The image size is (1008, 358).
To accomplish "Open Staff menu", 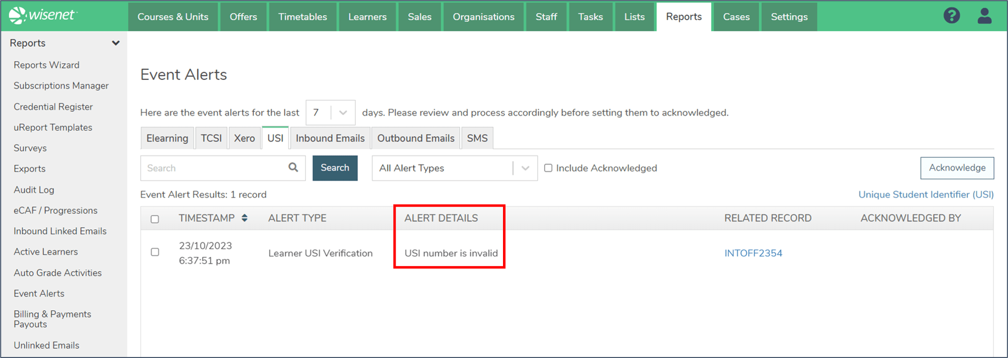I will click(546, 17).
